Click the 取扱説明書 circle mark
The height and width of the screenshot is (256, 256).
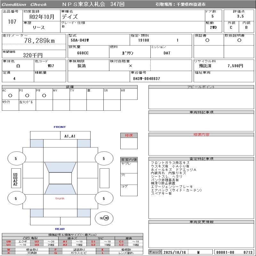point(239,40)
